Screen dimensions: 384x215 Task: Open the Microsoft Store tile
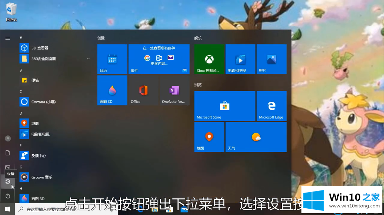tap(225, 106)
